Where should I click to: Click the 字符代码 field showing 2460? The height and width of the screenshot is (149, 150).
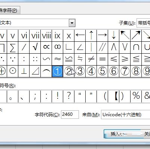70,114
